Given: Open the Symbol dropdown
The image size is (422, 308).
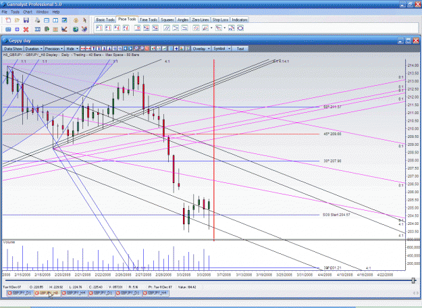Looking at the screenshot, I should 221,49.
